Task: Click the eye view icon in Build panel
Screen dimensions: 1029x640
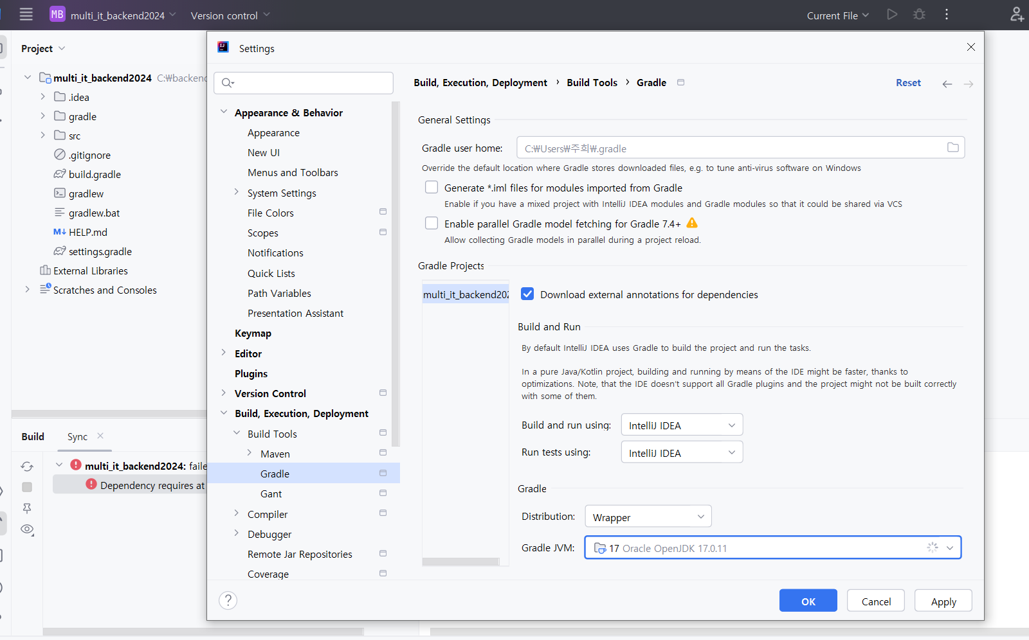Action: coord(27,529)
